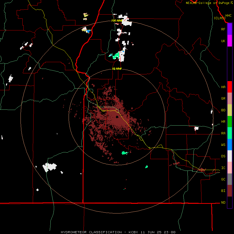
Task: Click the 'NEXLAB-College of DuPage' credit text
Action: (207, 3)
